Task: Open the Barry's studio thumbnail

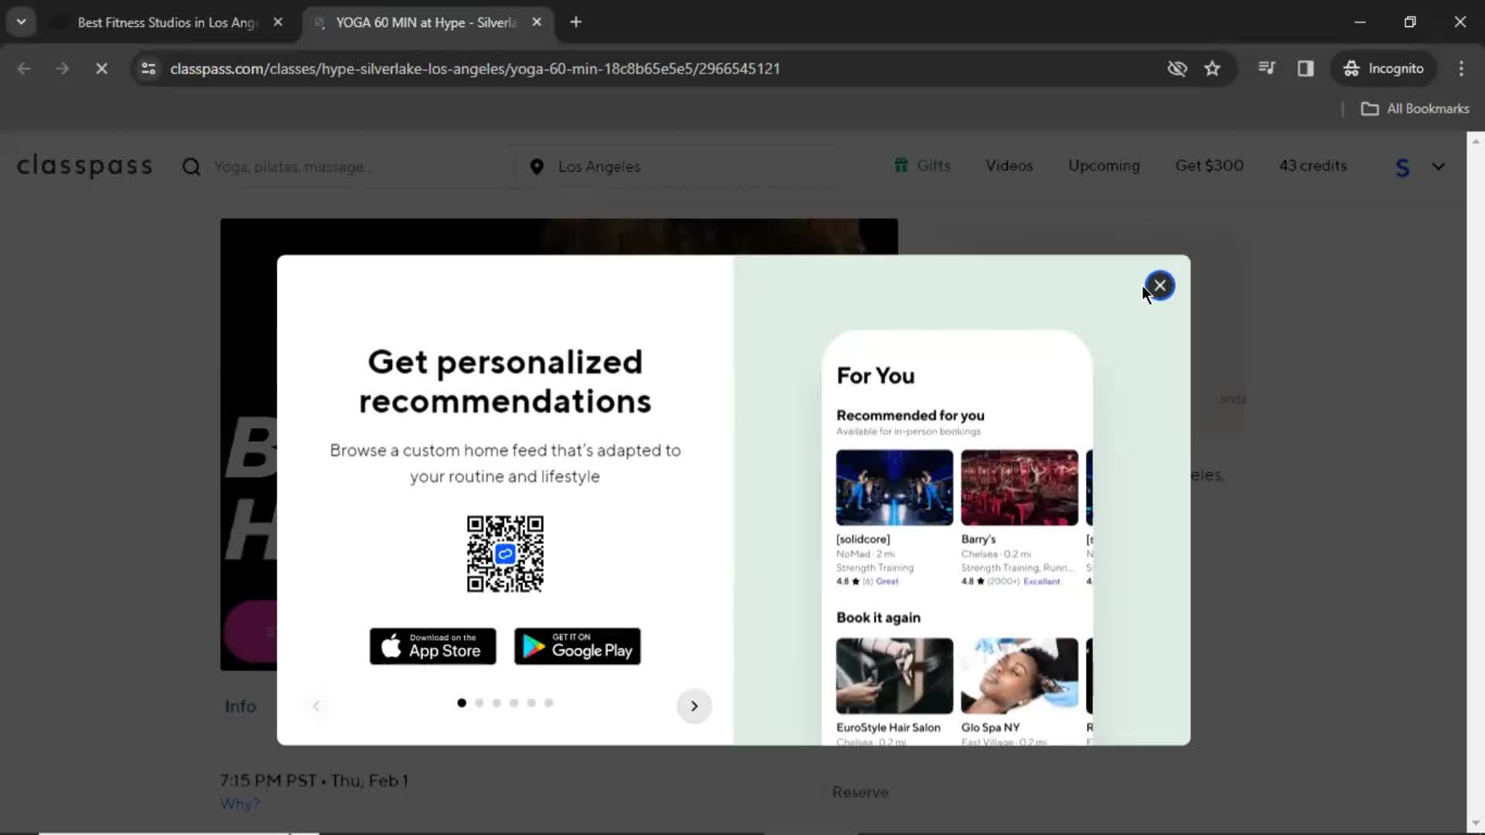Action: [x=1019, y=487]
